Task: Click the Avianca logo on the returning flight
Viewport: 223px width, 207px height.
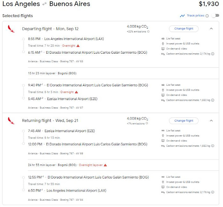Action: (x=11, y=121)
